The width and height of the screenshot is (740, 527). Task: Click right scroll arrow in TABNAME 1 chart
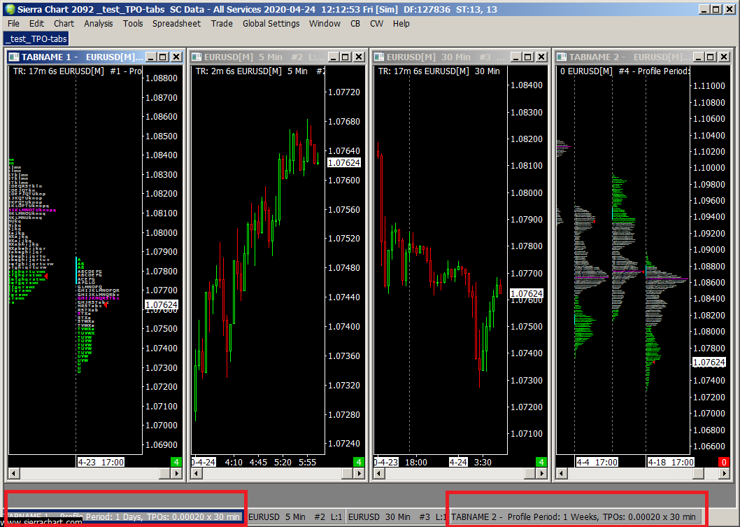point(176,473)
